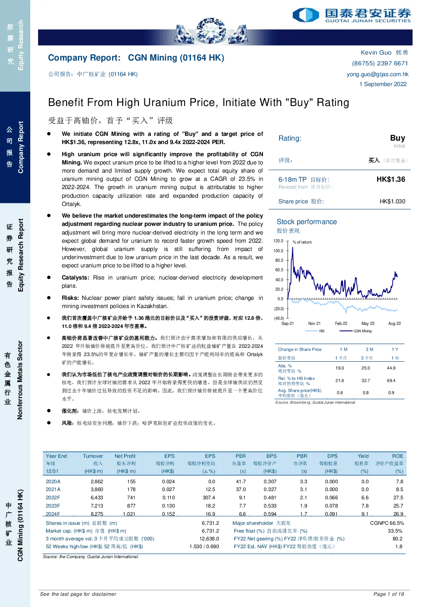This screenshot has width=429, height=607.
Task: Select Free float value 33.5%
Action: click(395, 531)
